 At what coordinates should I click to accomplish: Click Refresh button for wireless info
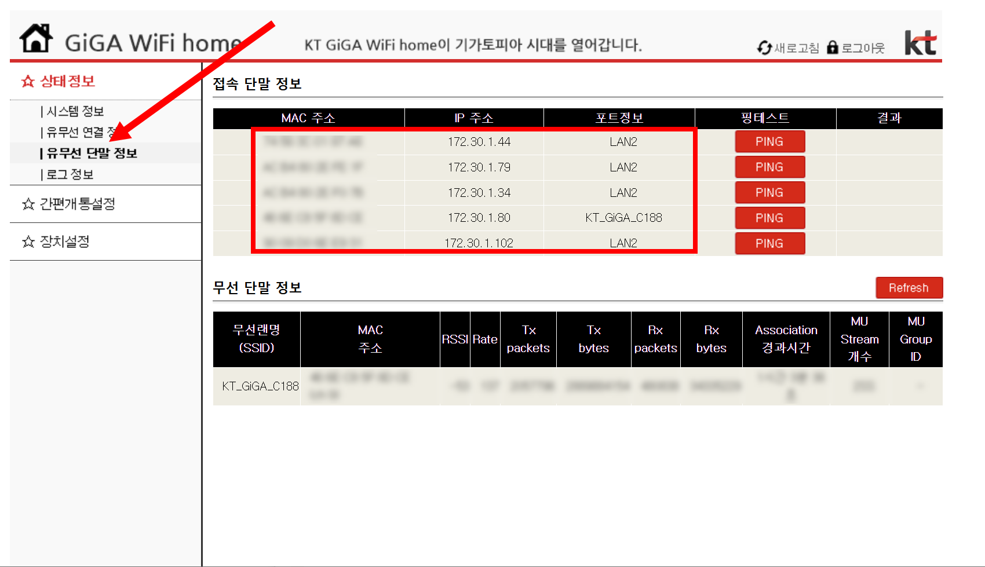909,288
